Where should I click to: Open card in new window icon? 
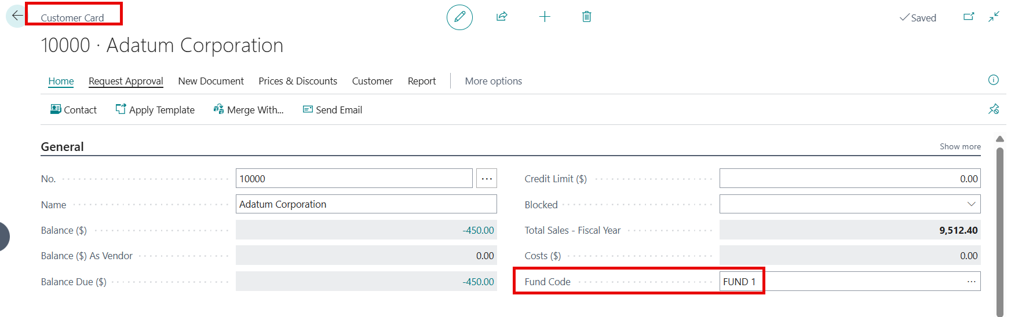tap(969, 17)
